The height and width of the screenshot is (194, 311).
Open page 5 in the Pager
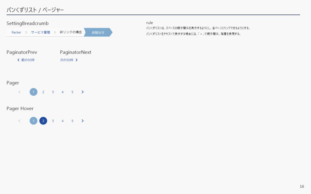point(72,92)
